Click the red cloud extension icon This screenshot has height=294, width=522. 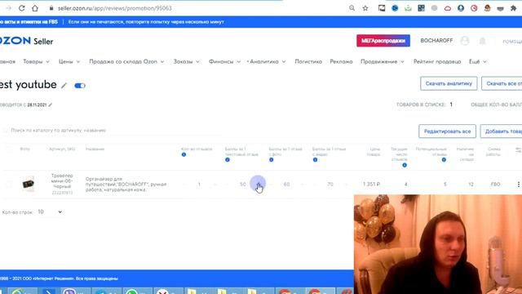coord(448,8)
